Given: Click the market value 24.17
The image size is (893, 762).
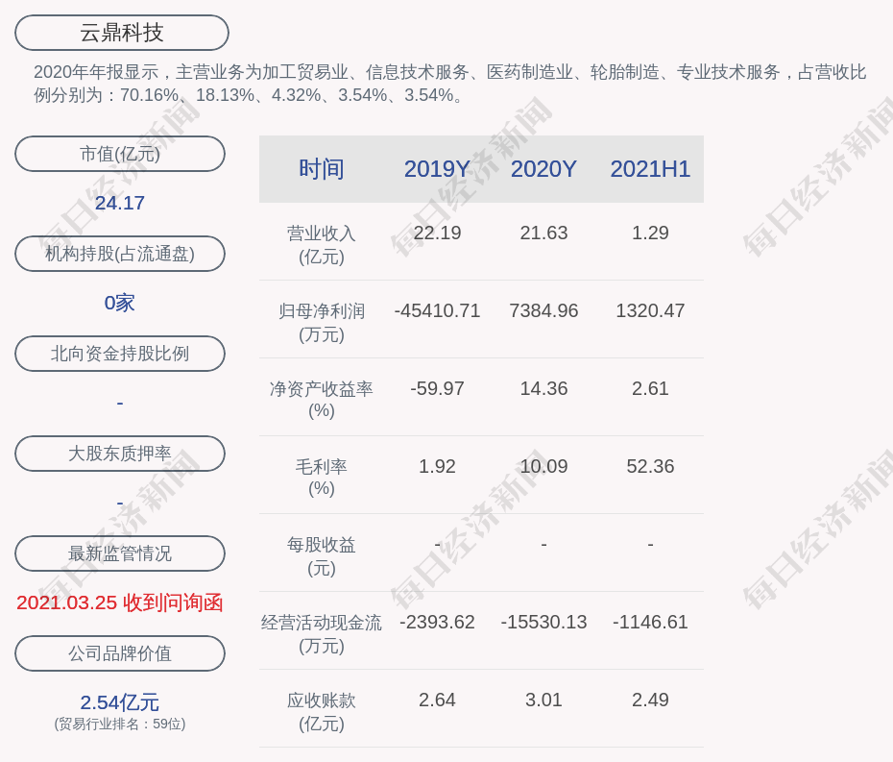Looking at the screenshot, I should click(x=120, y=203).
